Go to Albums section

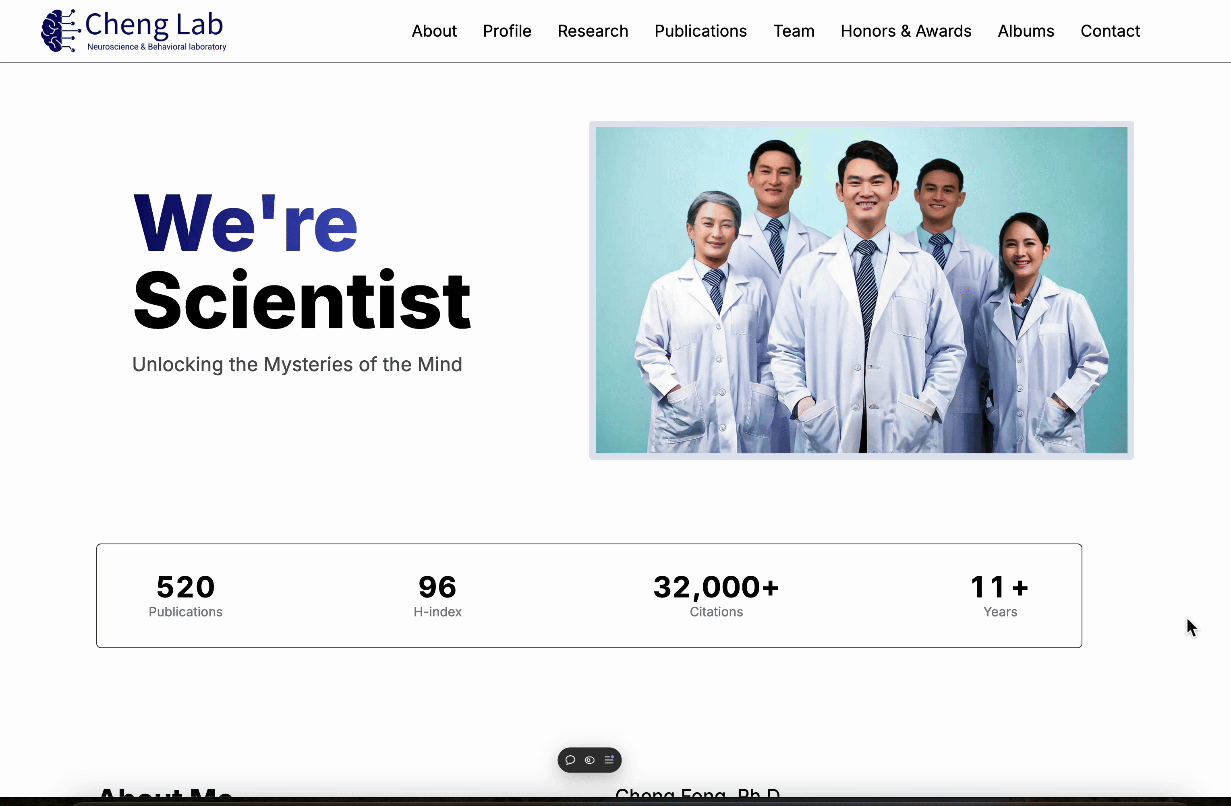tap(1026, 31)
